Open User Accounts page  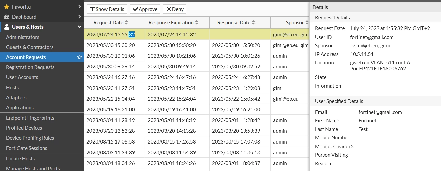(x=22, y=77)
